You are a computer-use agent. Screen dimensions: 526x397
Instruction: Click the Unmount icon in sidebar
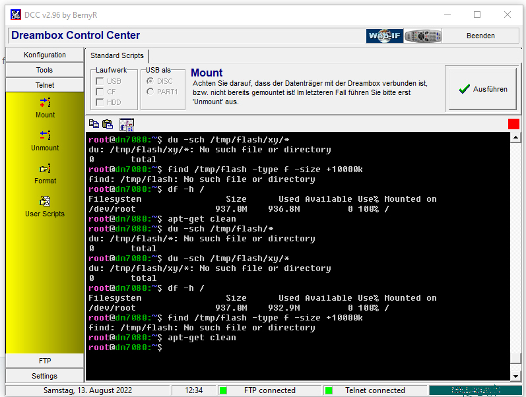45,136
